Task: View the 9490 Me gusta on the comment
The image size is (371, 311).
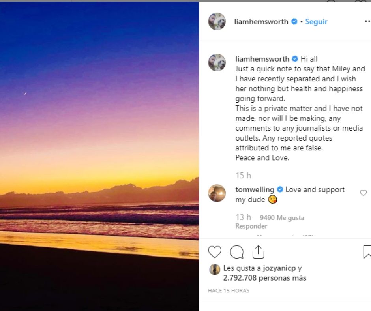Action: coord(282,218)
